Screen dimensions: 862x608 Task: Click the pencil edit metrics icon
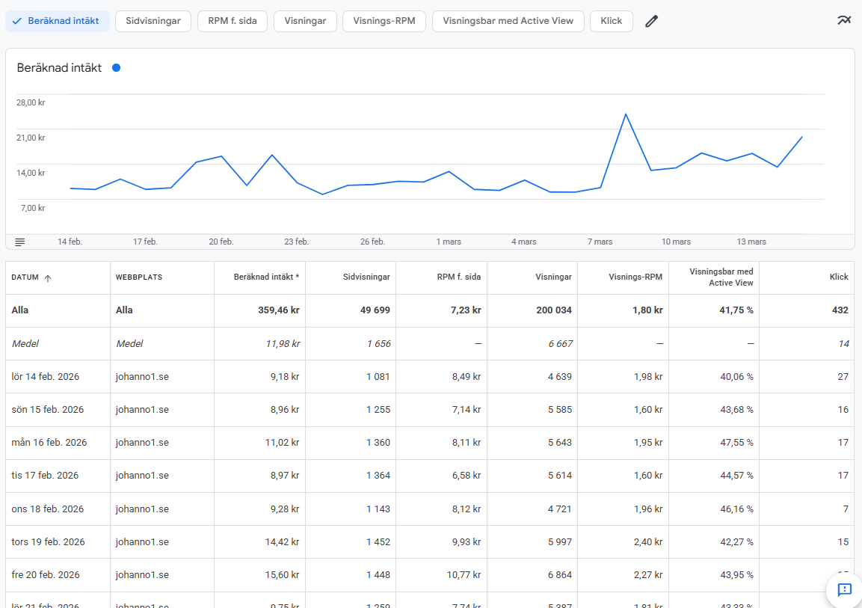click(x=651, y=21)
